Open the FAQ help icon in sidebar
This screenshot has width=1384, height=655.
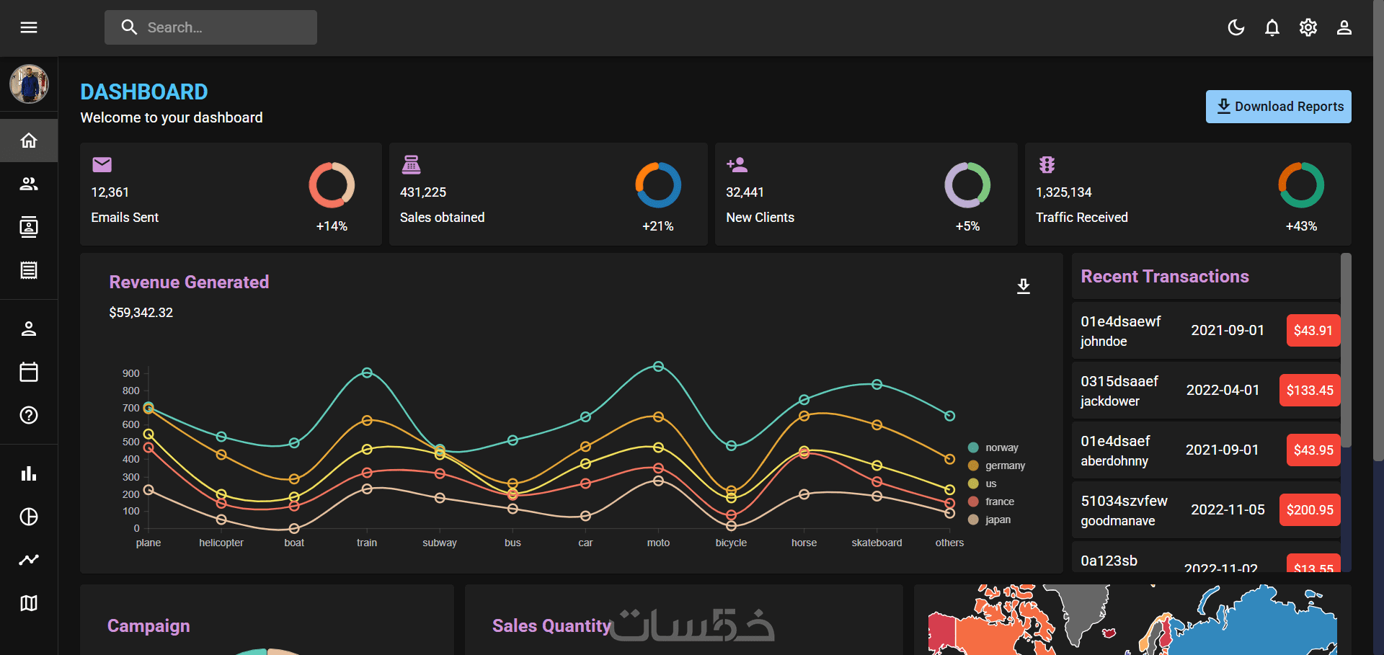click(x=29, y=415)
